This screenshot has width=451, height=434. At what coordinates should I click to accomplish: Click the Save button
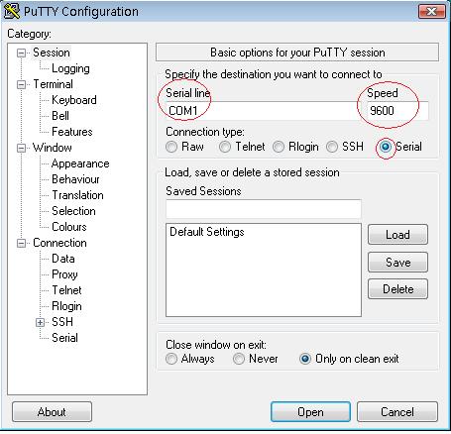click(397, 263)
